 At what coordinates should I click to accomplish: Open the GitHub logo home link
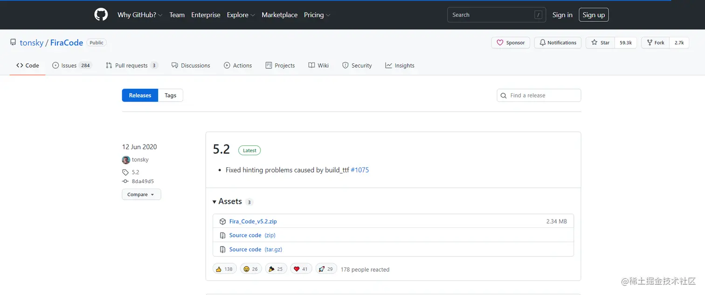point(101,14)
